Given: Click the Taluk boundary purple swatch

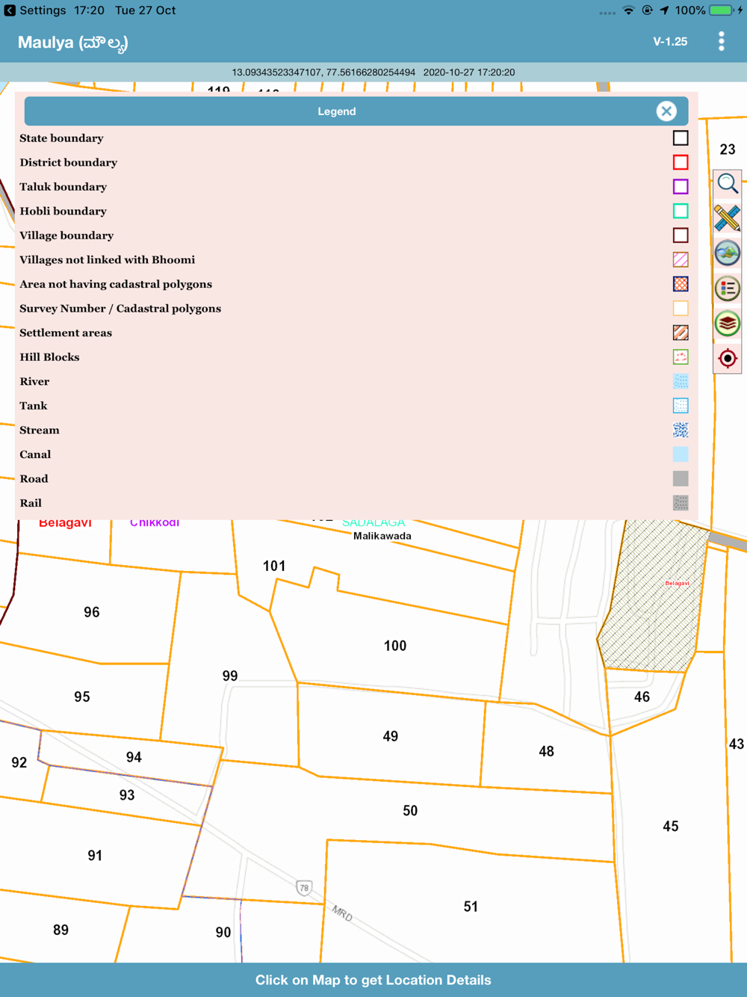Looking at the screenshot, I should (x=681, y=187).
